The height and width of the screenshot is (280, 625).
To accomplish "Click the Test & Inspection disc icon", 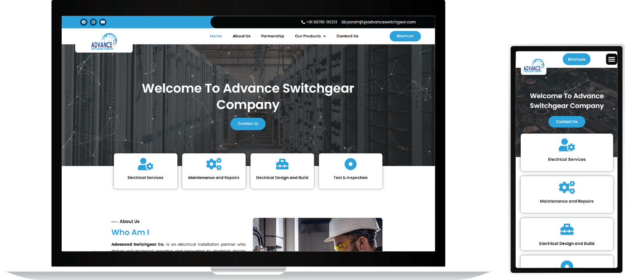I will [350, 164].
